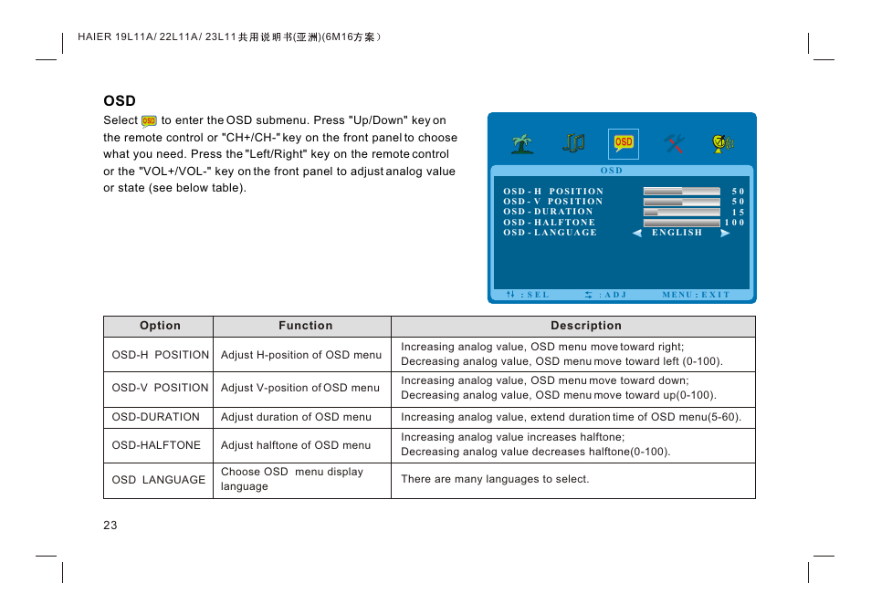Select the satellite dish channel icon

(x=723, y=143)
